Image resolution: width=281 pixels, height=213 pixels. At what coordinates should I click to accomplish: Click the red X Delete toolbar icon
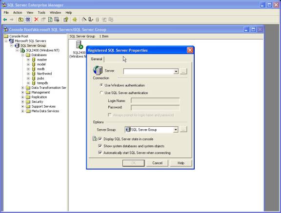[x=36, y=19]
